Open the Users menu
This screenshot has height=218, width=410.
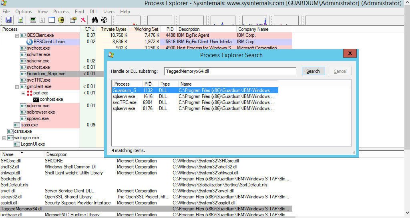(x=109, y=12)
